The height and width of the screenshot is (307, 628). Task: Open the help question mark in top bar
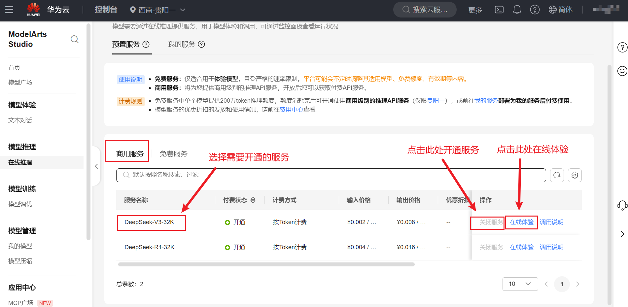pos(535,10)
